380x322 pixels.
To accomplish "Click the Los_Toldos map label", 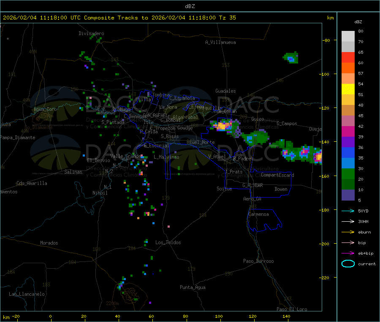I will [168, 242].
